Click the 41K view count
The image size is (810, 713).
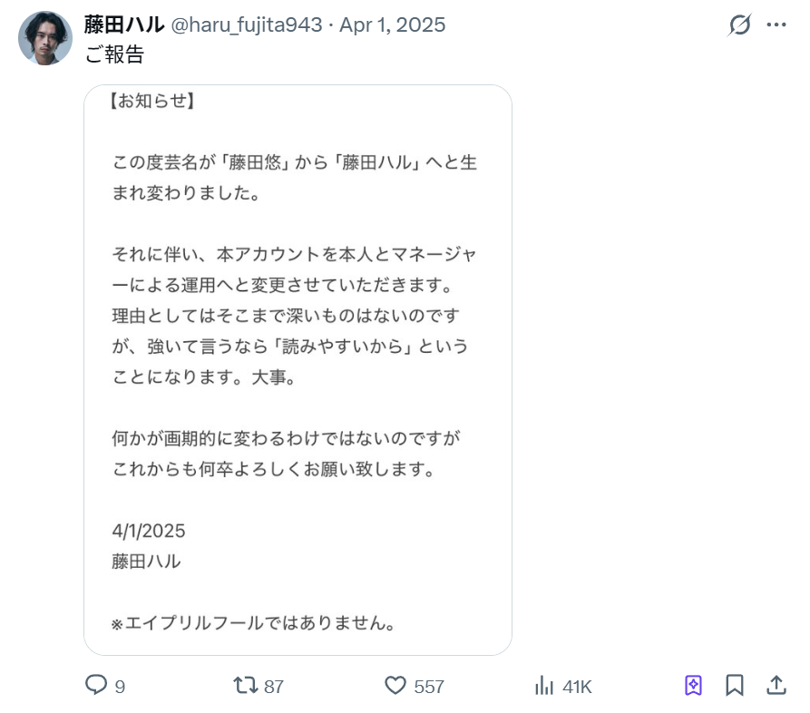(577, 687)
